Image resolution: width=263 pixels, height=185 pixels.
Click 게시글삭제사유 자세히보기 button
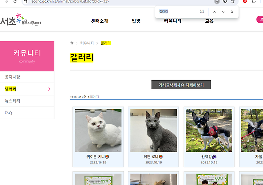coord(181,85)
